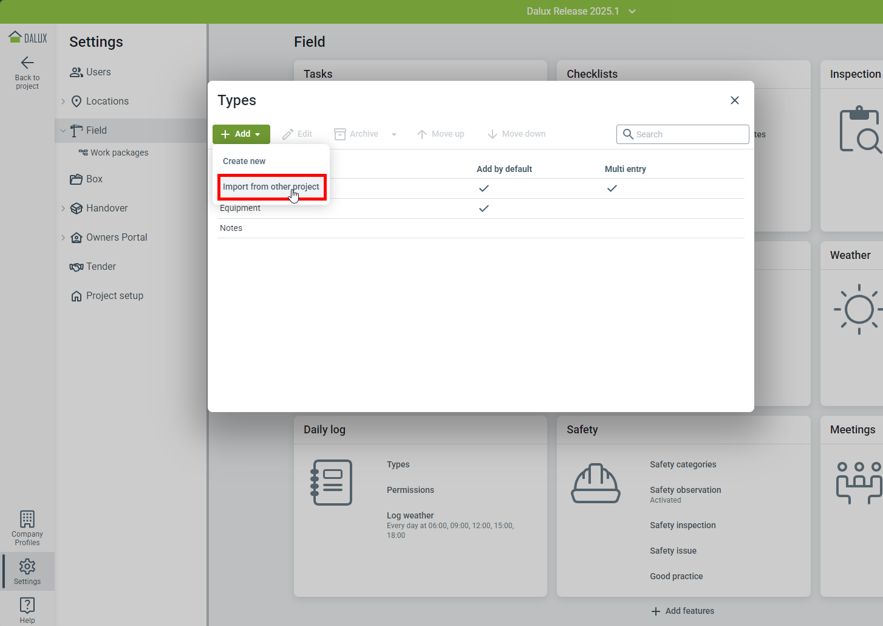Close the Types dialog
Image resolution: width=883 pixels, height=626 pixels.
pos(734,100)
